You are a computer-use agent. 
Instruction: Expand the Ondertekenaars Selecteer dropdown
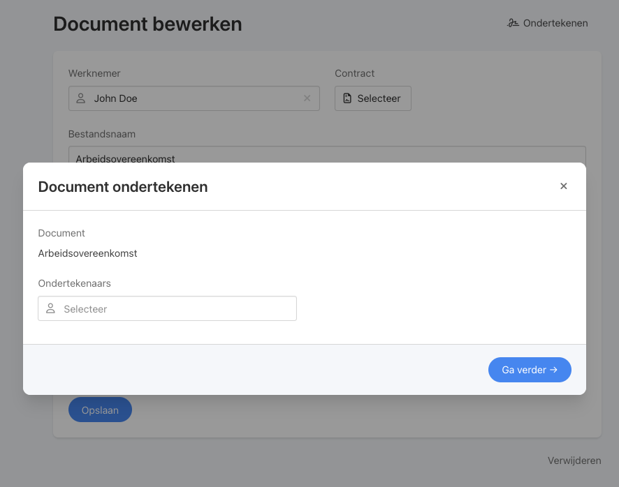(168, 308)
